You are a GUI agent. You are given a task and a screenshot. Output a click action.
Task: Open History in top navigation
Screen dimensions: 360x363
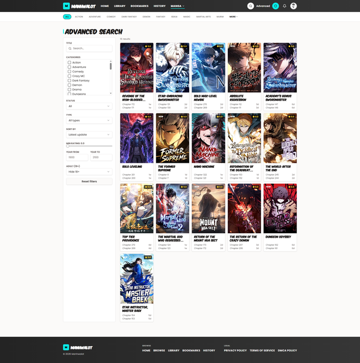160,6
